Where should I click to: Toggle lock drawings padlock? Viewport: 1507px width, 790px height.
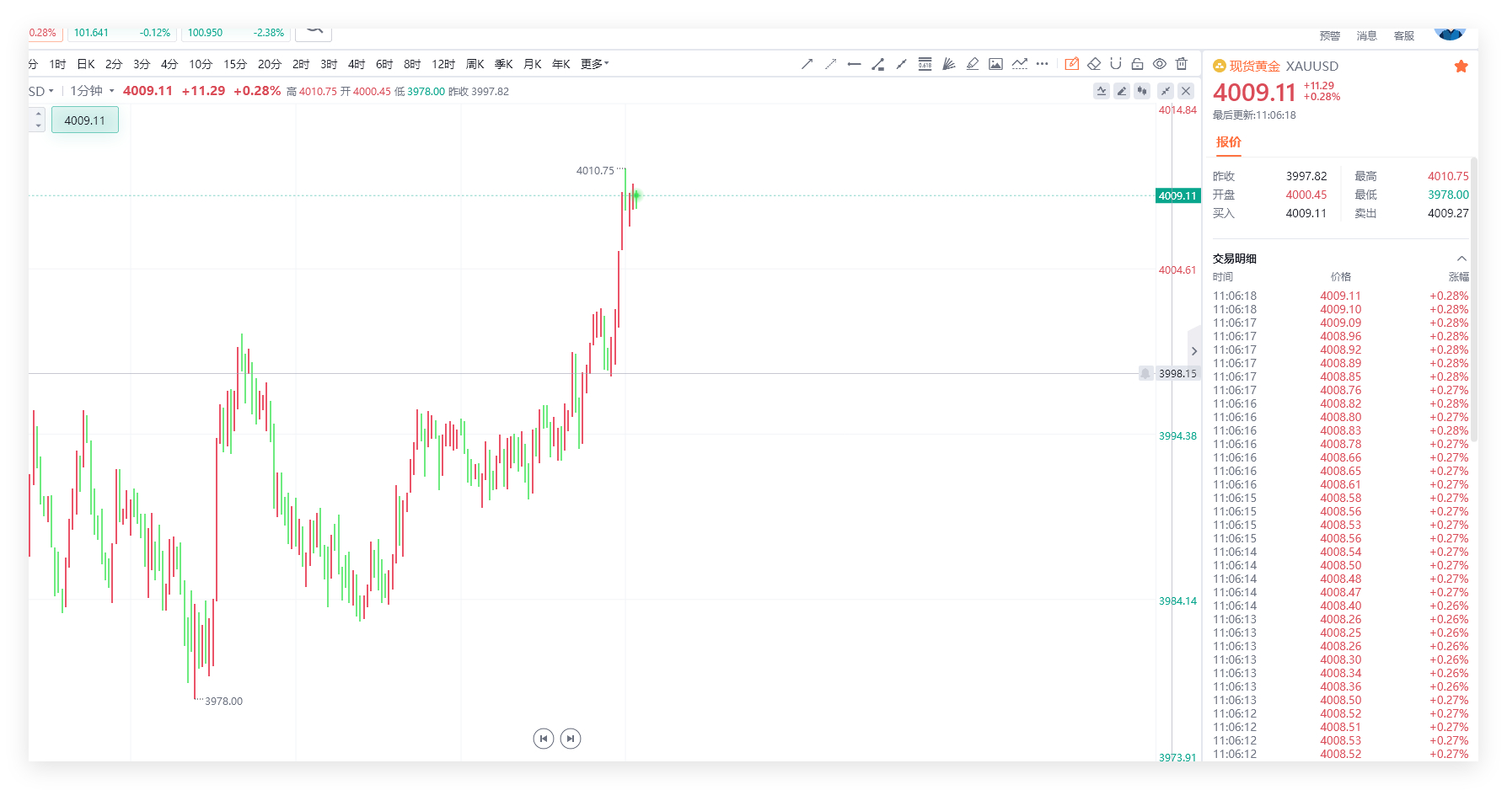point(1137,64)
